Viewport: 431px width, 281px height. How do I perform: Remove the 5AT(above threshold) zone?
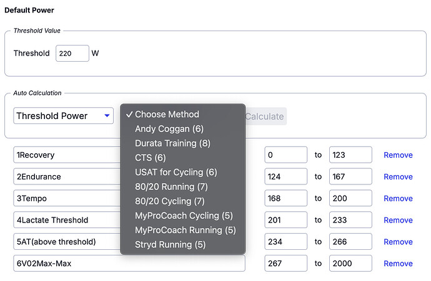398,242
